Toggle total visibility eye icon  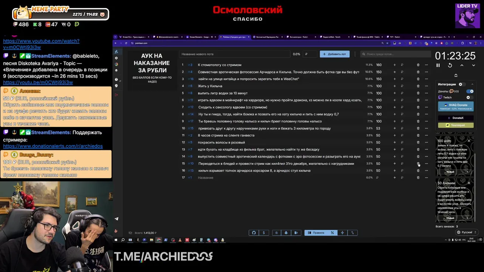point(130,233)
